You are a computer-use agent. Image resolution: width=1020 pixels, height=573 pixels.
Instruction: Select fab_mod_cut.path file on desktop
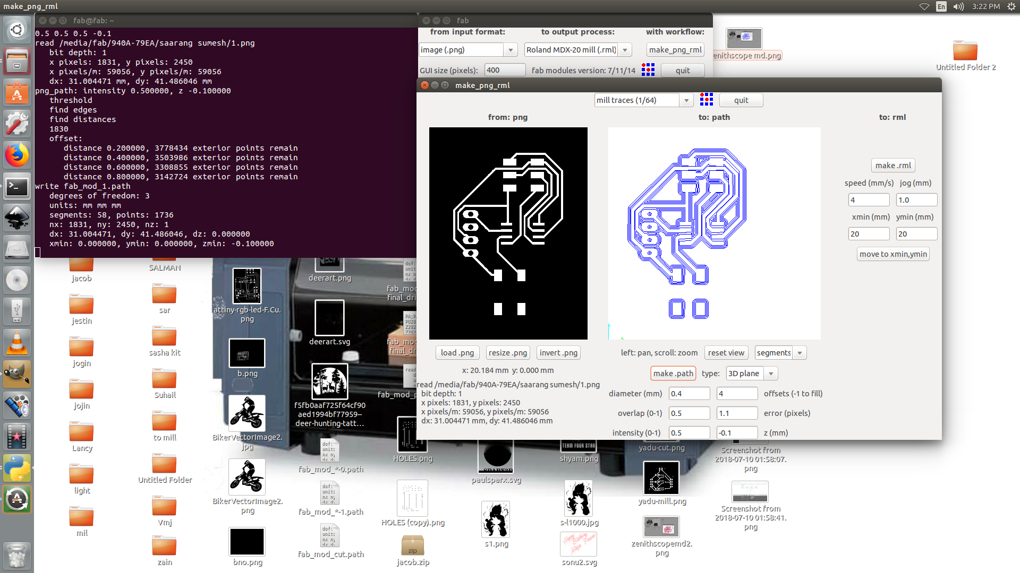point(330,541)
